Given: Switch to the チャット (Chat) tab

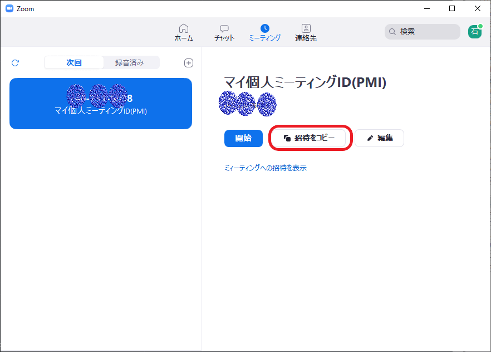Looking at the screenshot, I should (224, 33).
